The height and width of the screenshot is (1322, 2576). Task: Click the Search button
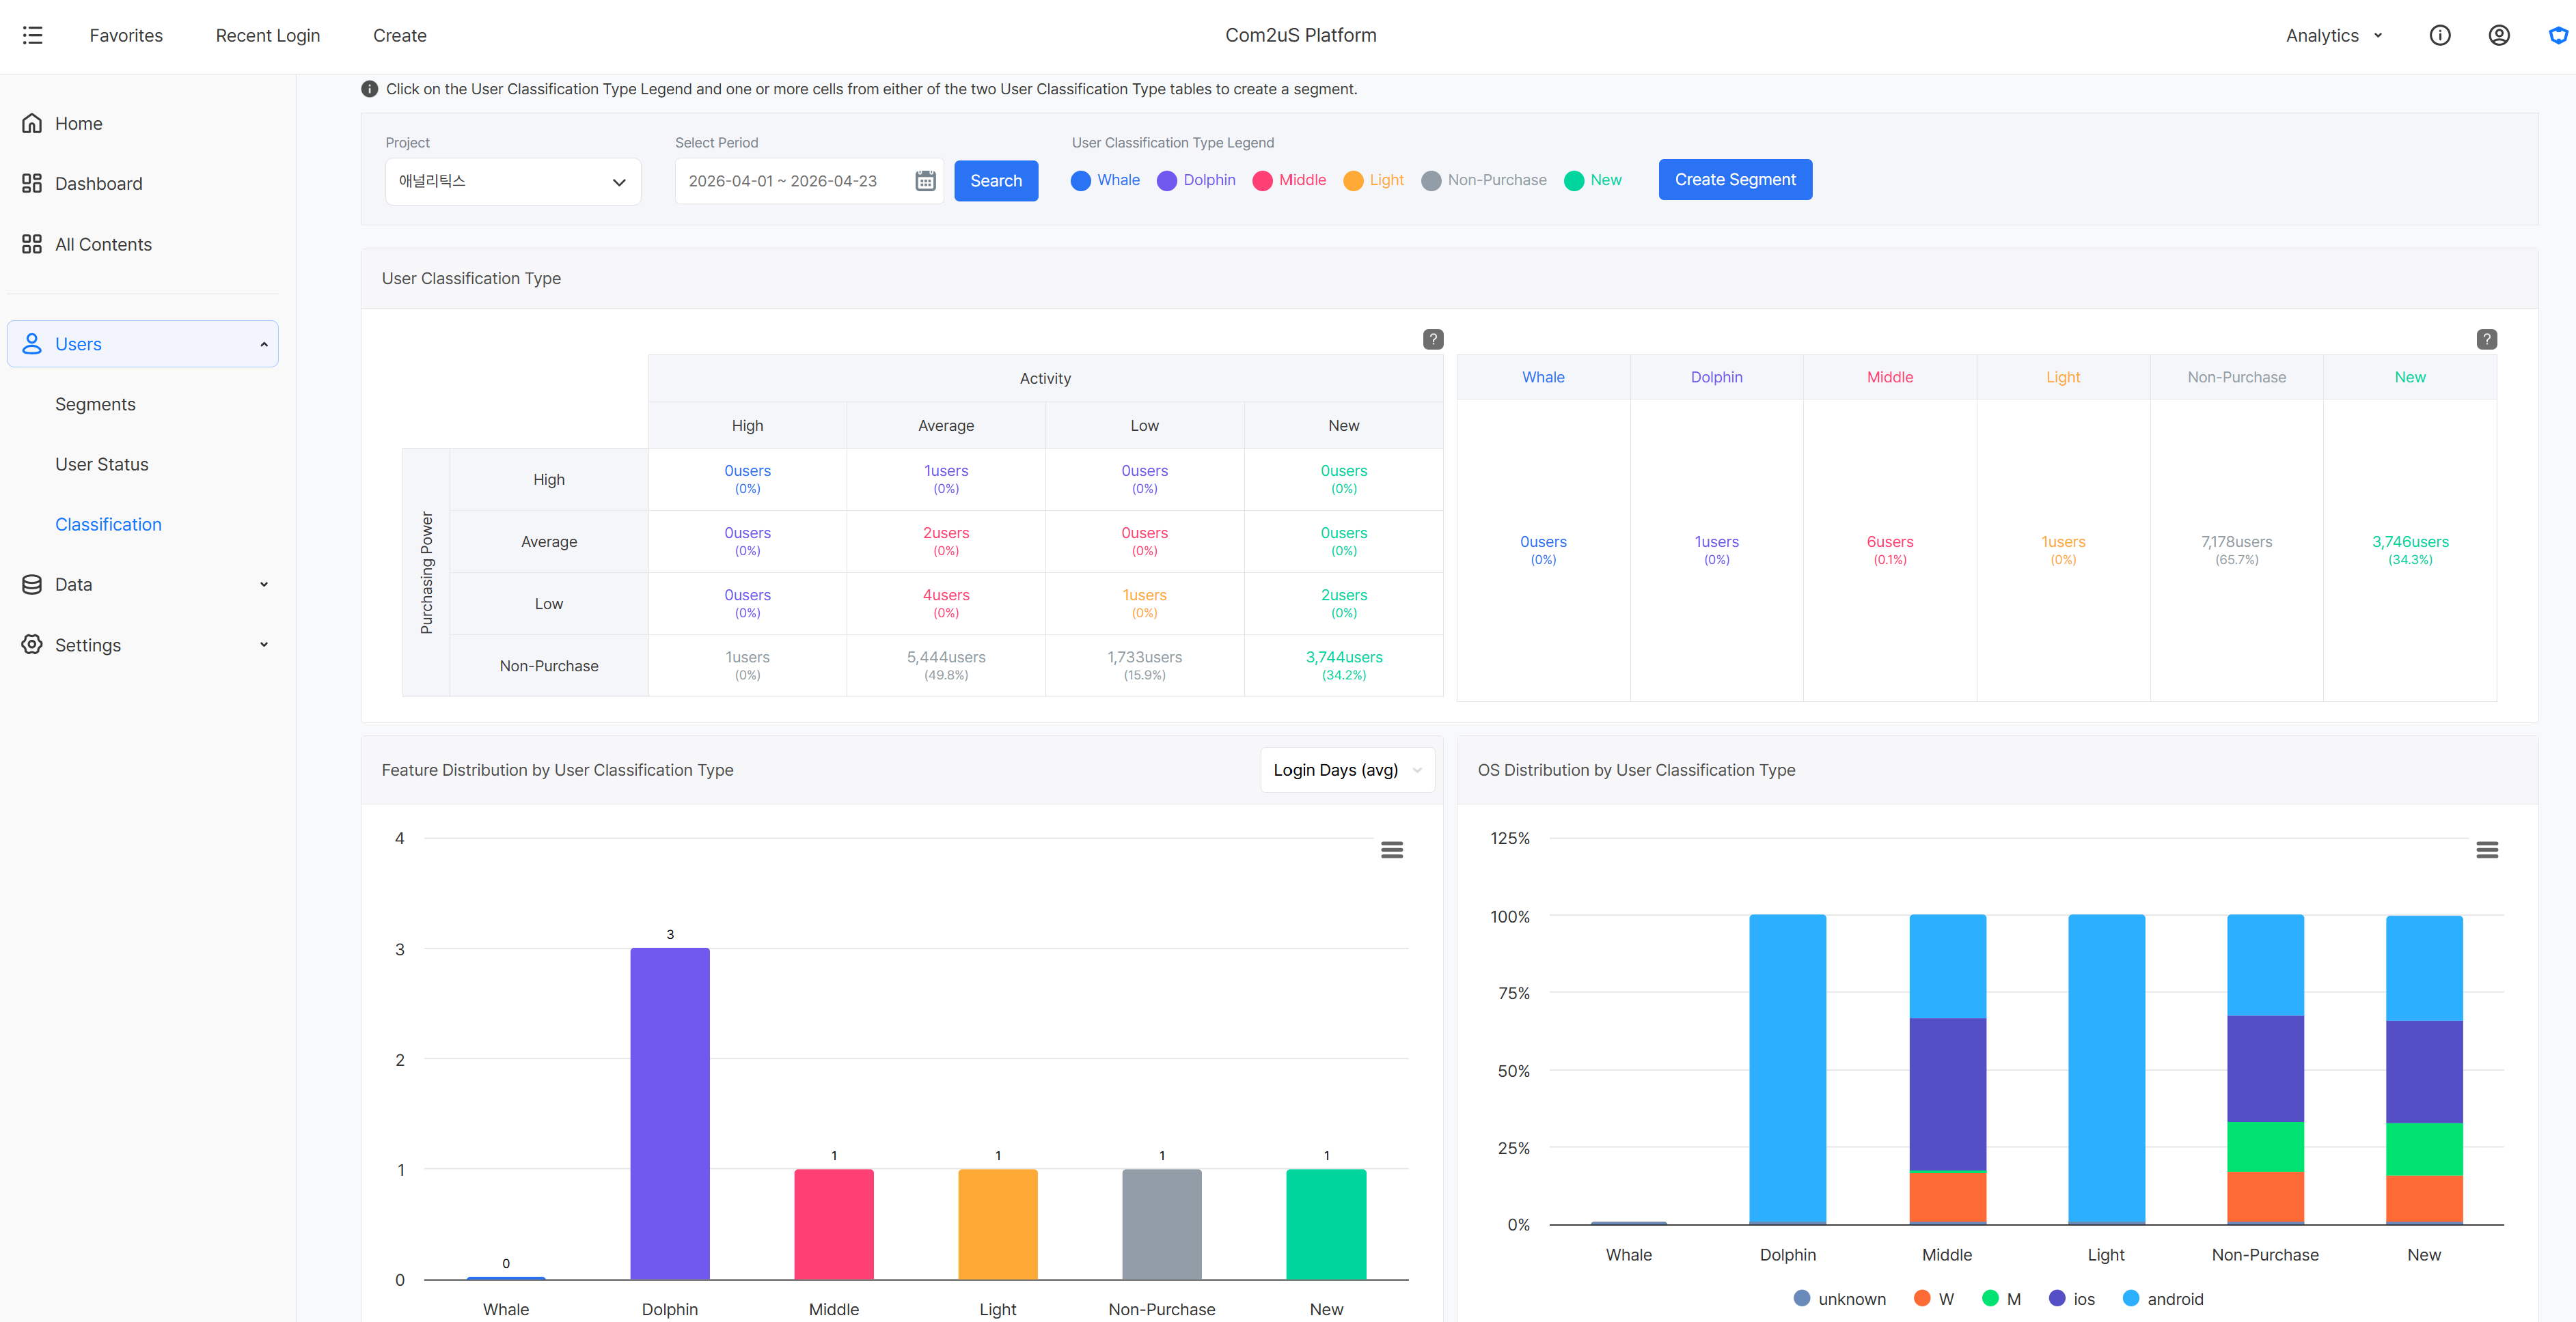[x=996, y=181]
